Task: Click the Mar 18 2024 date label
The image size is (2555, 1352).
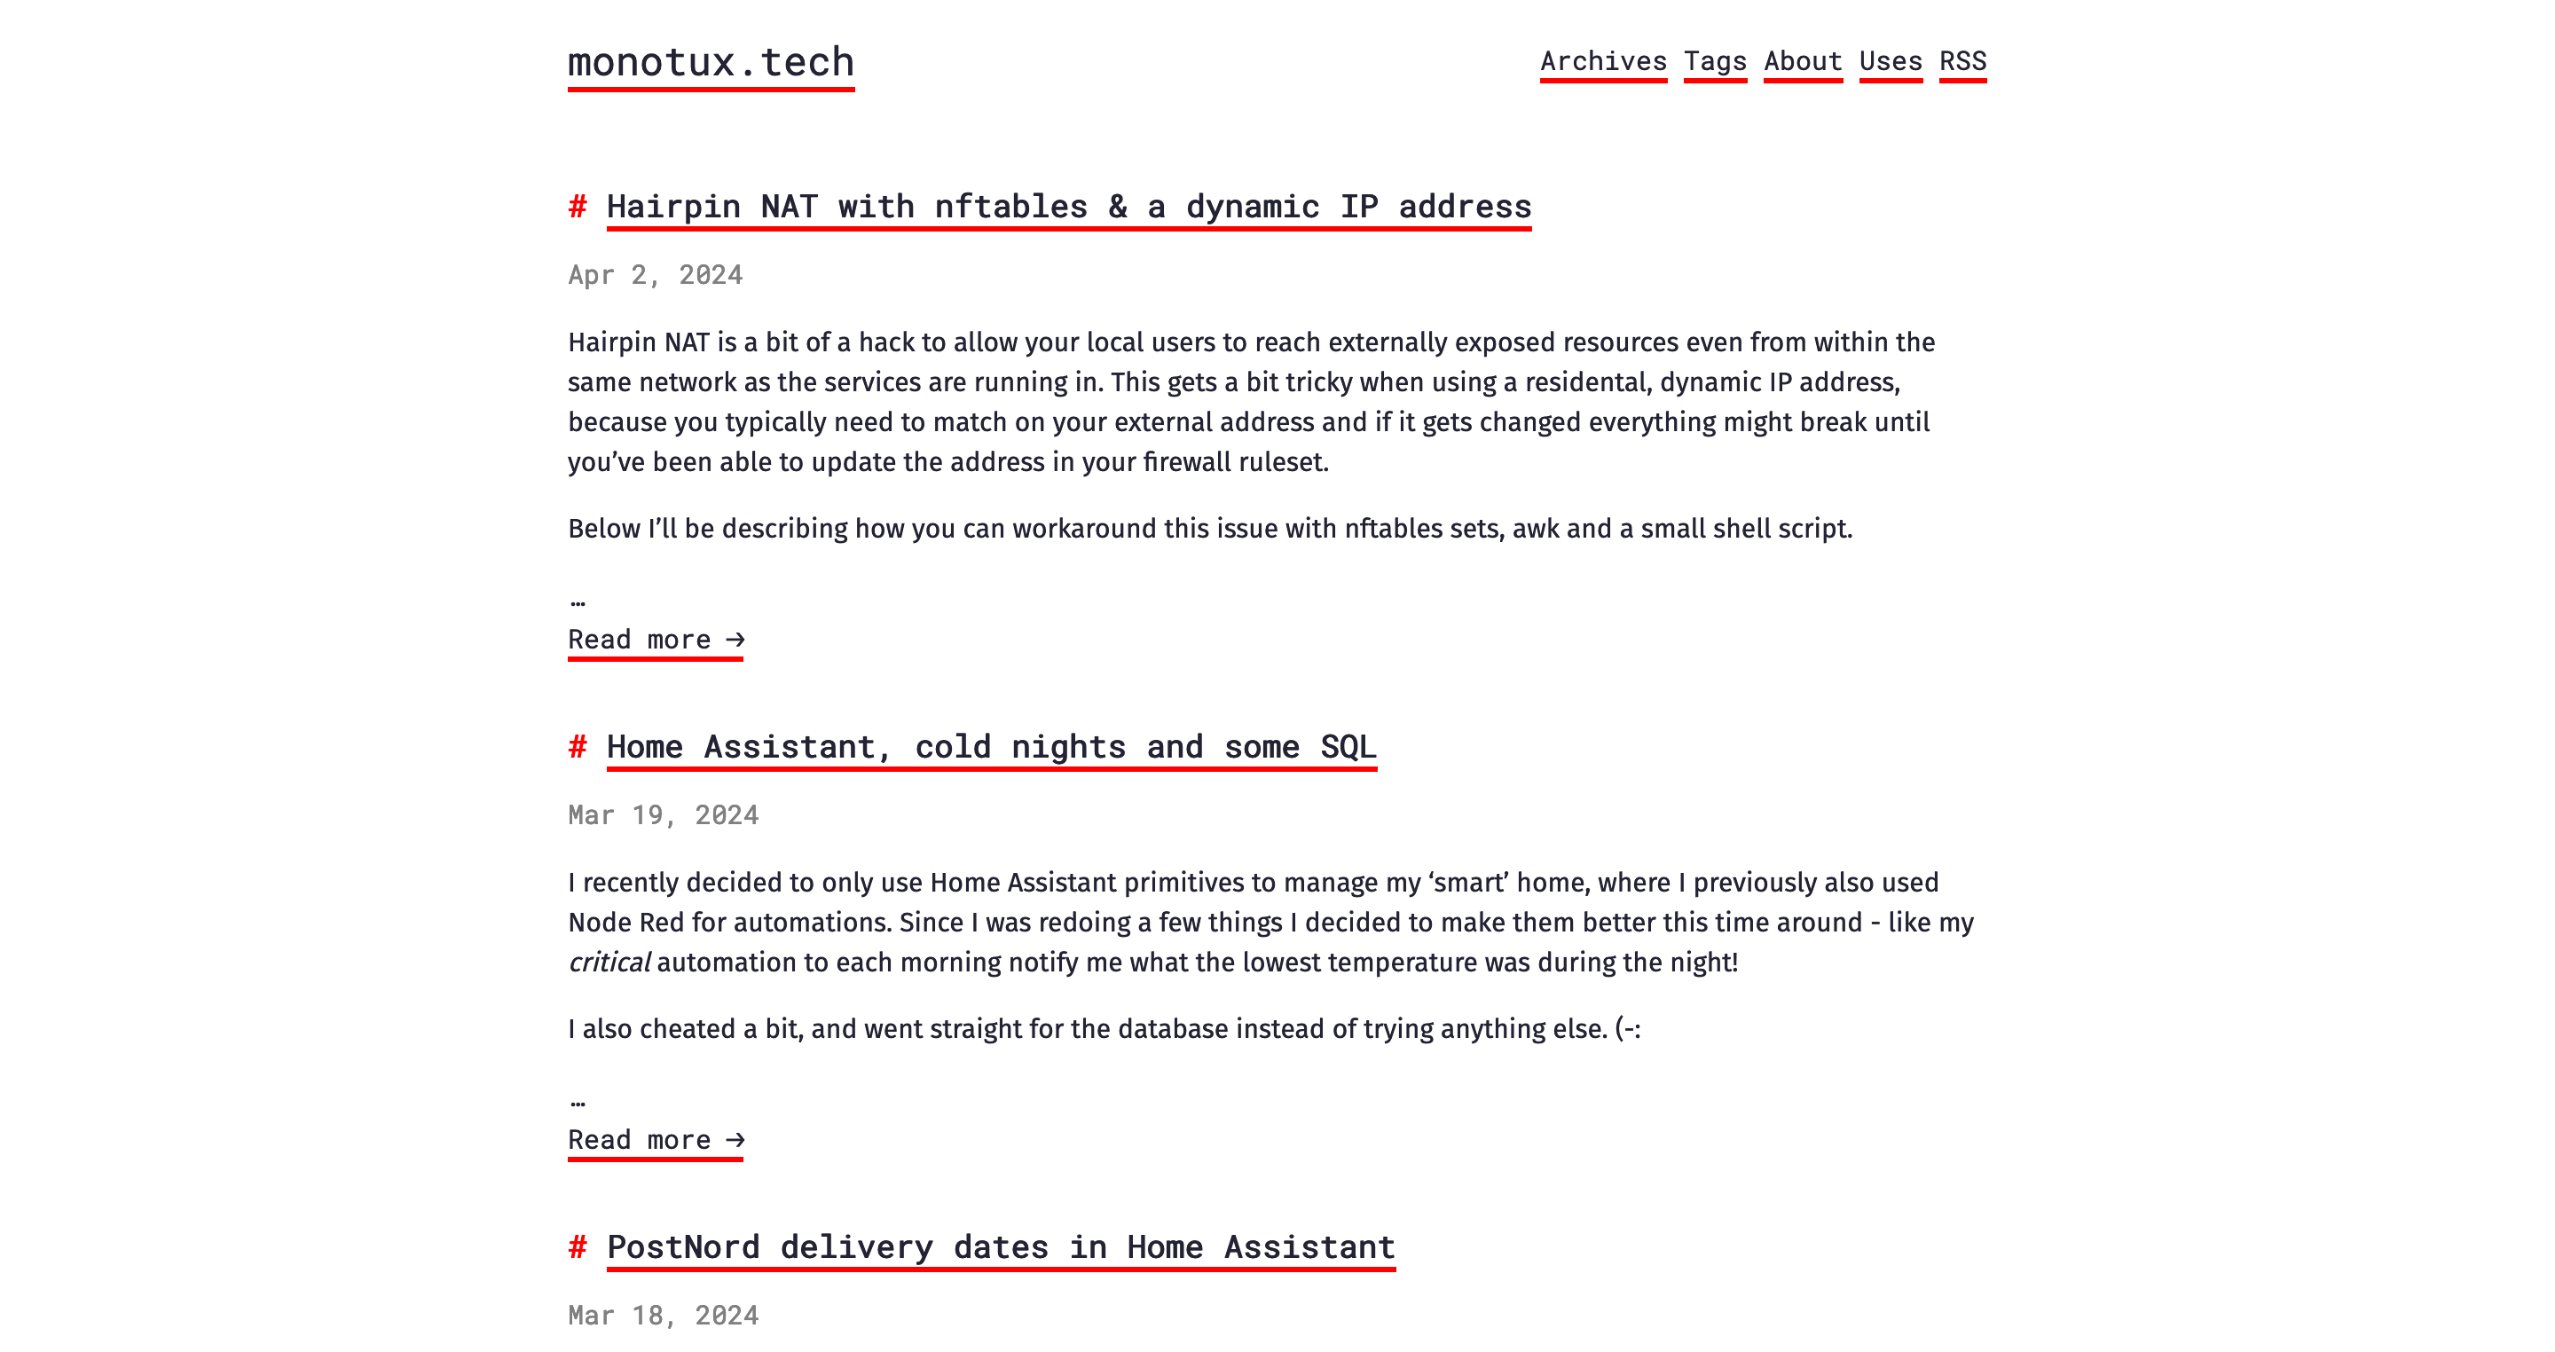Action: 664,1315
